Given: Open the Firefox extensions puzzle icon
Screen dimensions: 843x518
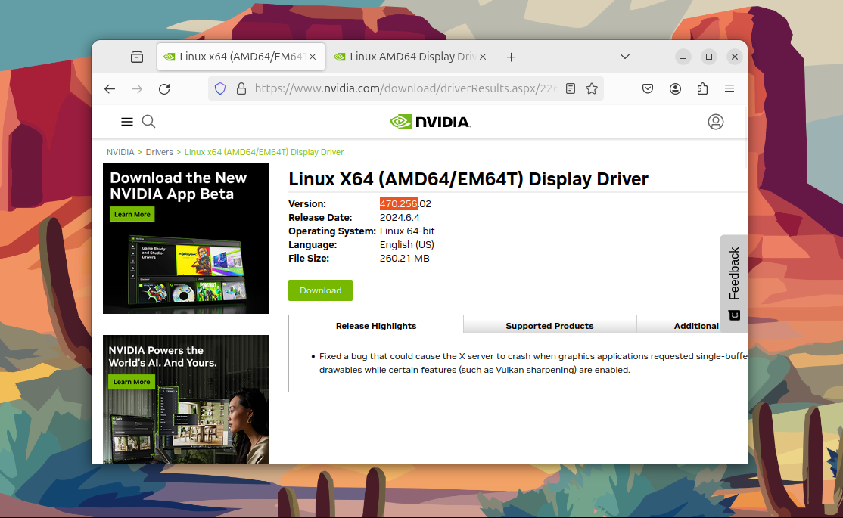Looking at the screenshot, I should point(702,88).
